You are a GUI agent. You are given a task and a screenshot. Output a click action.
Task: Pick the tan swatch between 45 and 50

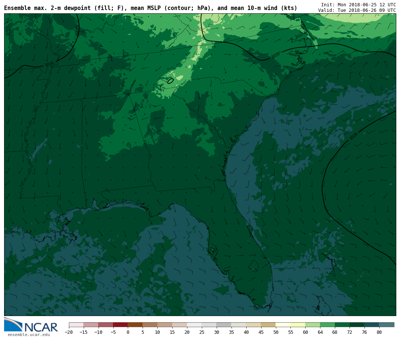tap(268, 325)
